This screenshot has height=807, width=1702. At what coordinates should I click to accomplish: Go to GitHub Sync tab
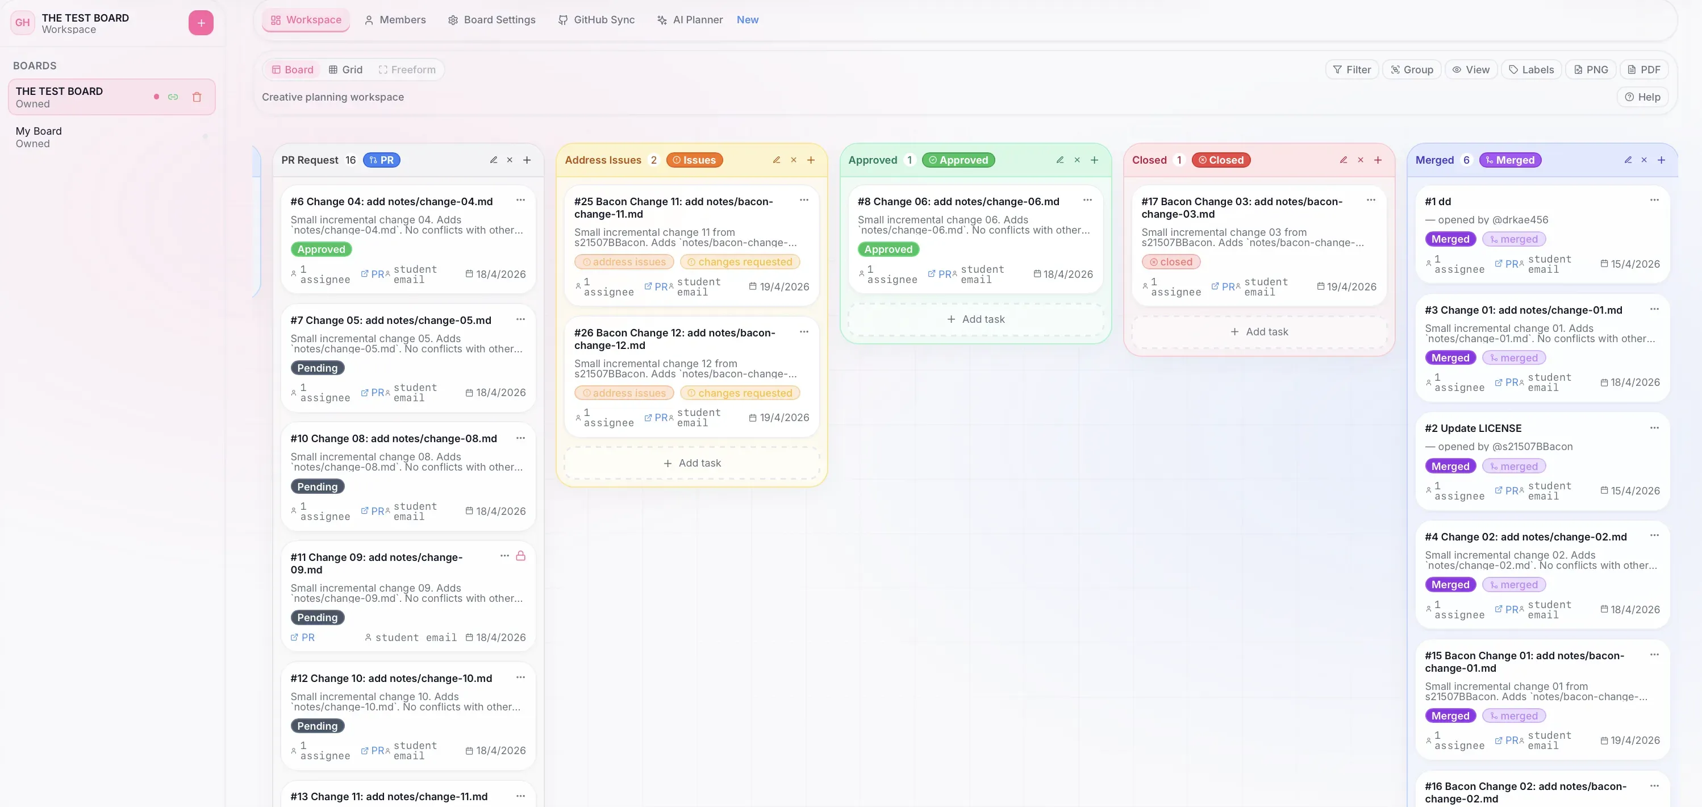tap(596, 20)
